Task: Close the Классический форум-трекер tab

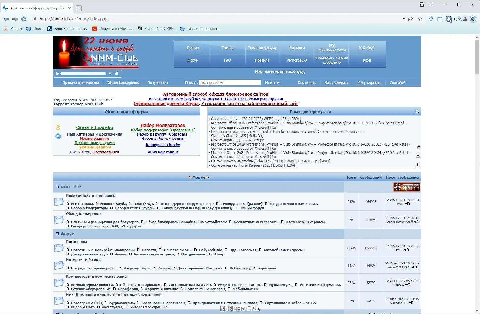Action: (70, 8)
